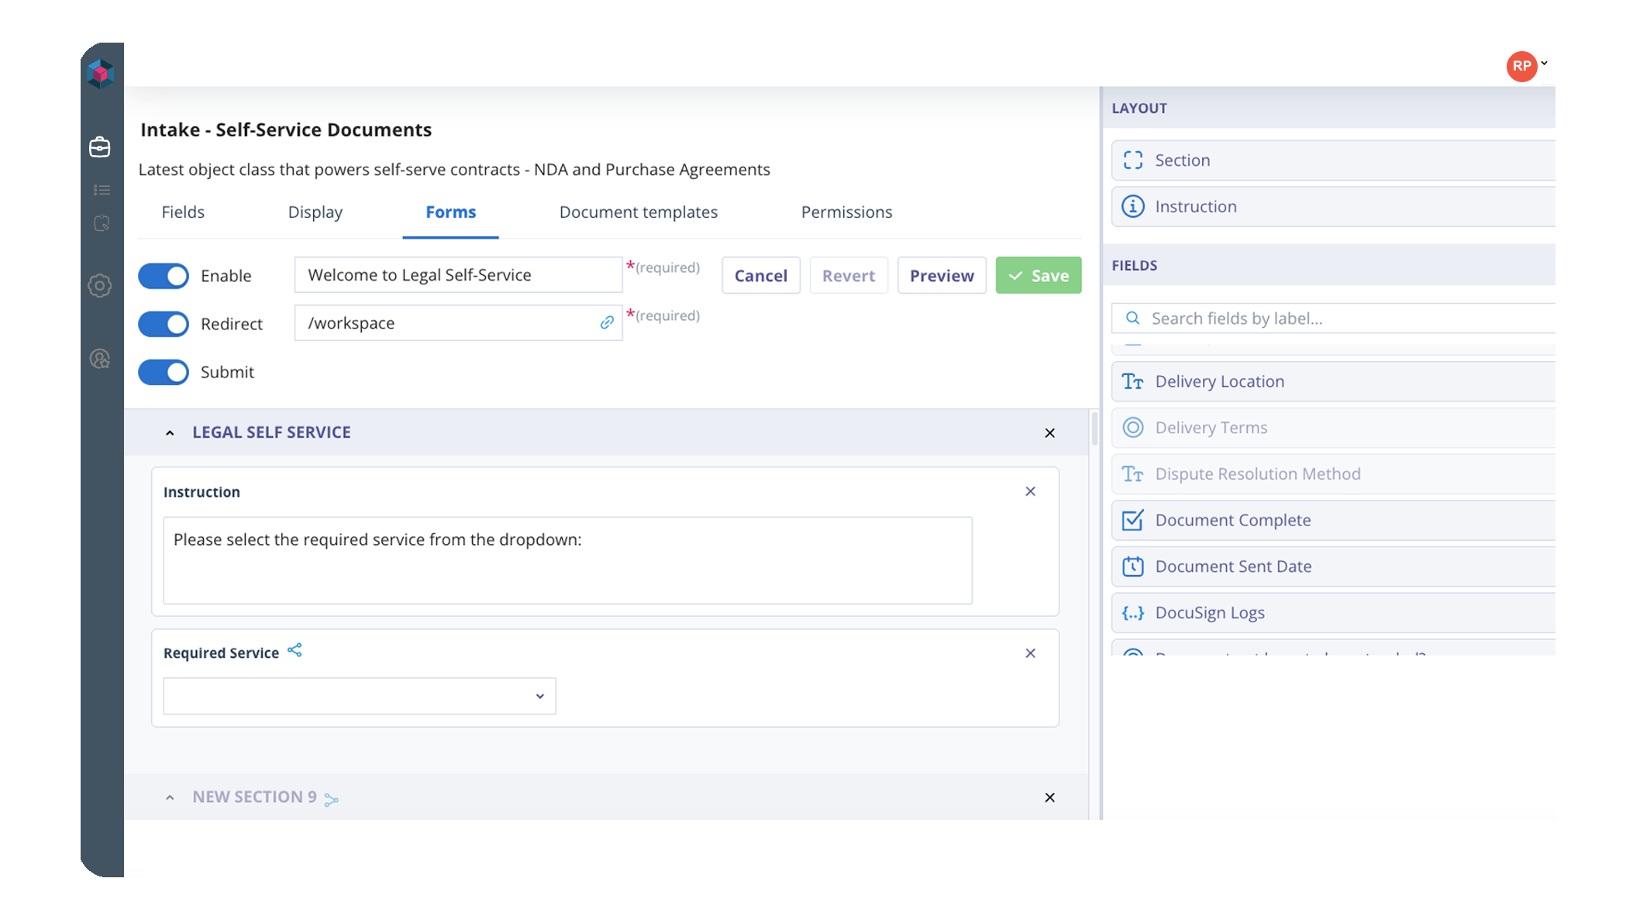The width and height of the screenshot is (1633, 923).
Task: Click the Preview button
Action: (941, 276)
